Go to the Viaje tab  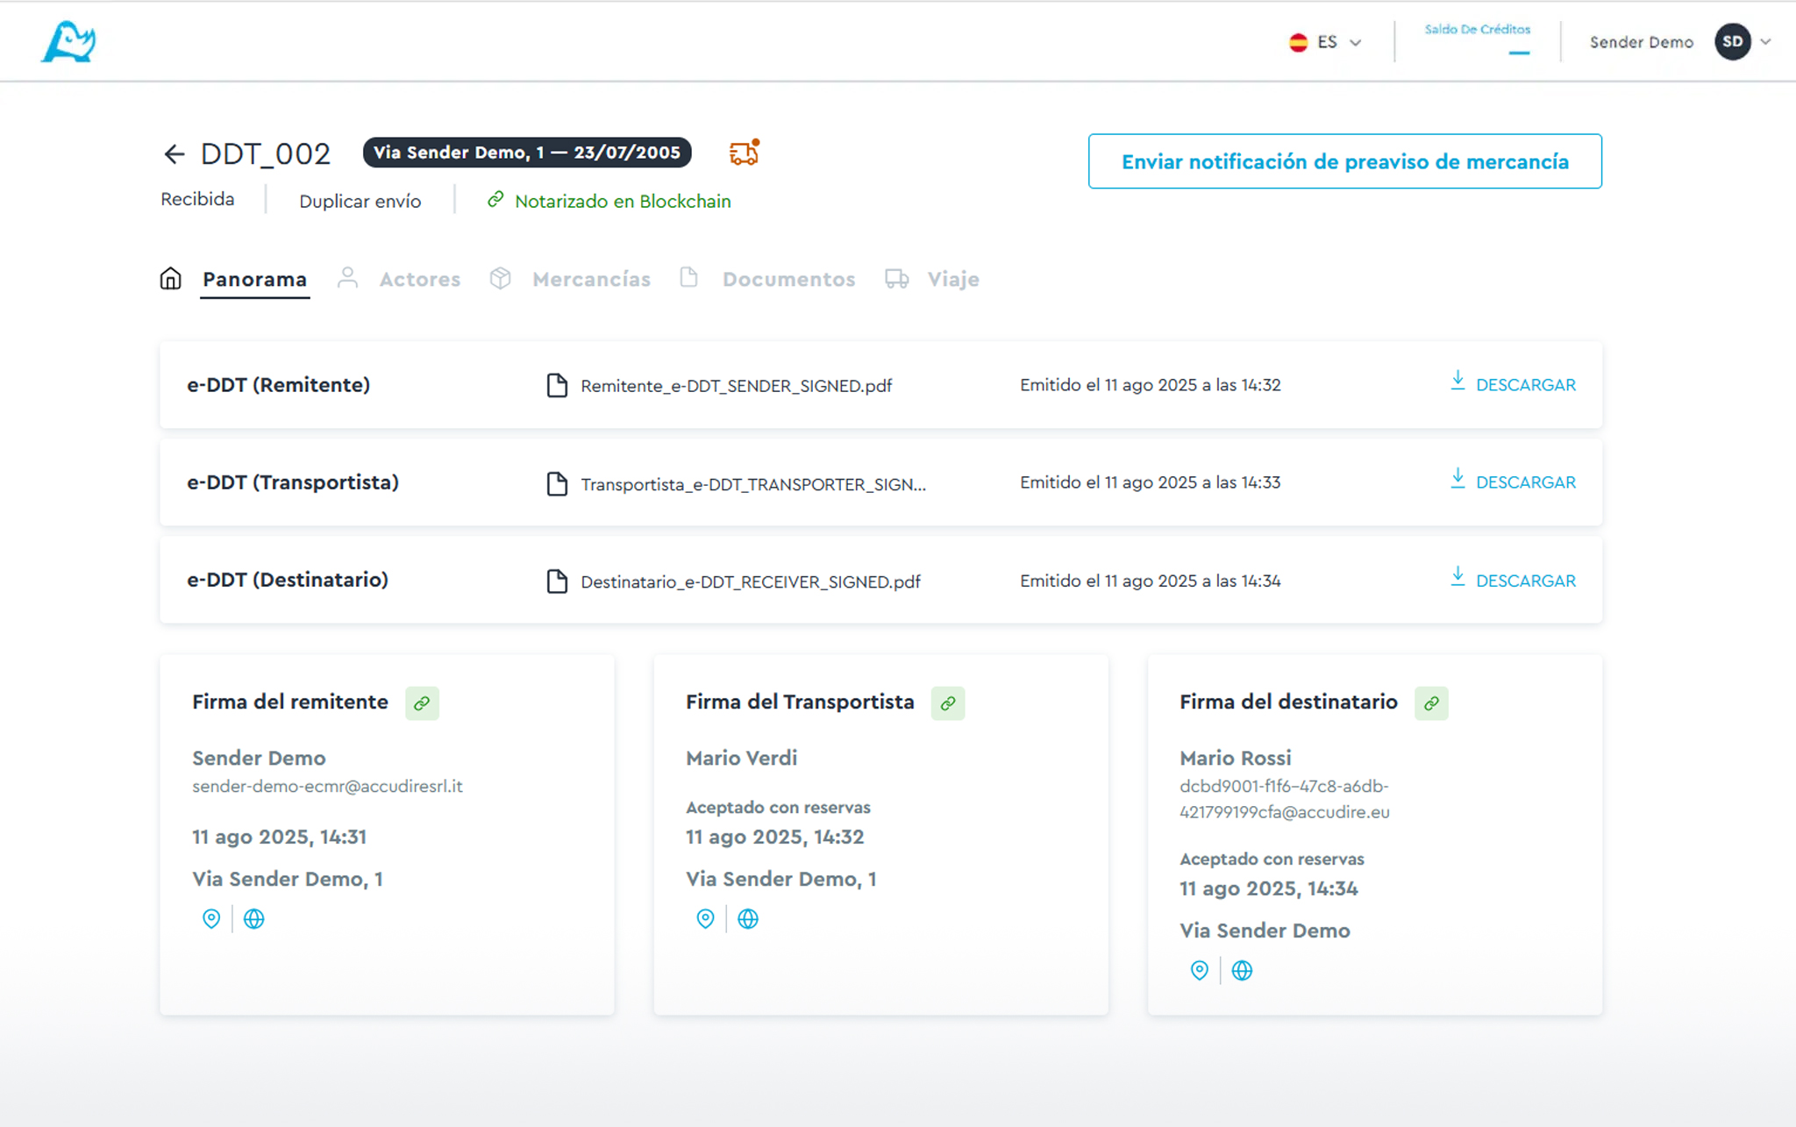(x=952, y=280)
